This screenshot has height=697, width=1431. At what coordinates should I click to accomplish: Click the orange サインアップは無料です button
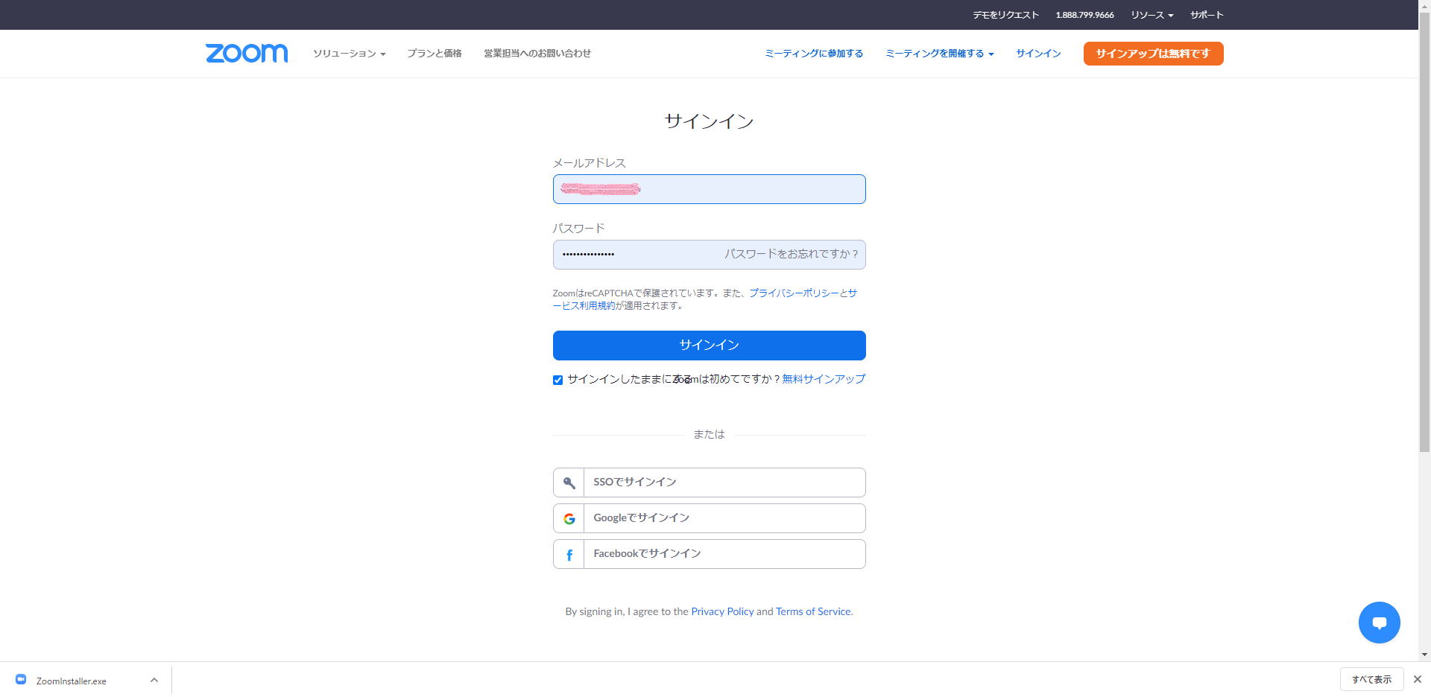coord(1153,54)
